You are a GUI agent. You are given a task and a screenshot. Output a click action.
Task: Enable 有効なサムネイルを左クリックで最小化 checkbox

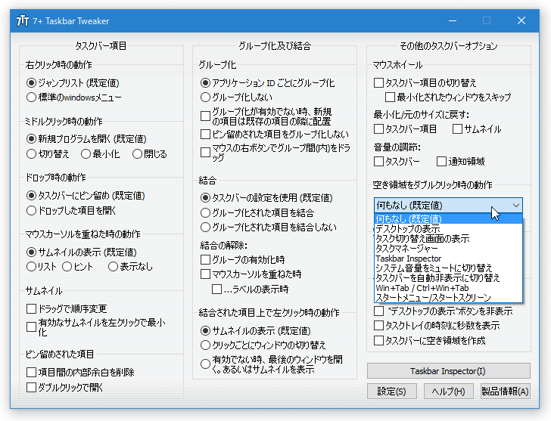31,327
